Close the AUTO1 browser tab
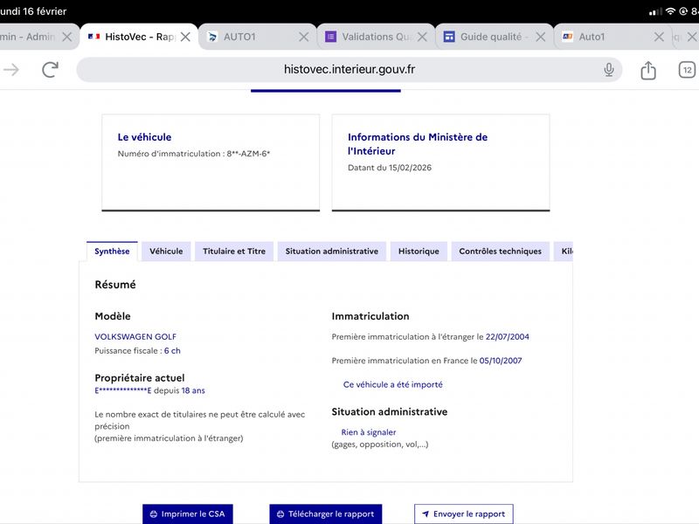Image resolution: width=699 pixels, height=524 pixels. point(304,37)
